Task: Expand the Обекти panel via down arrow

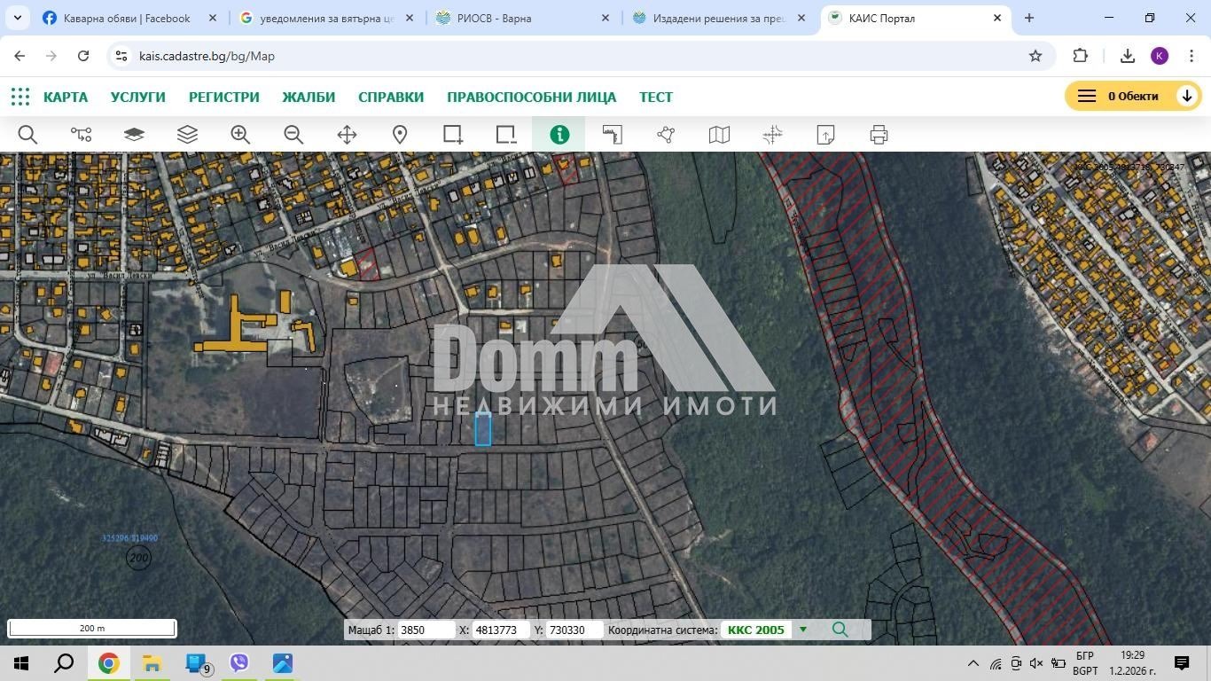Action: coord(1187,95)
